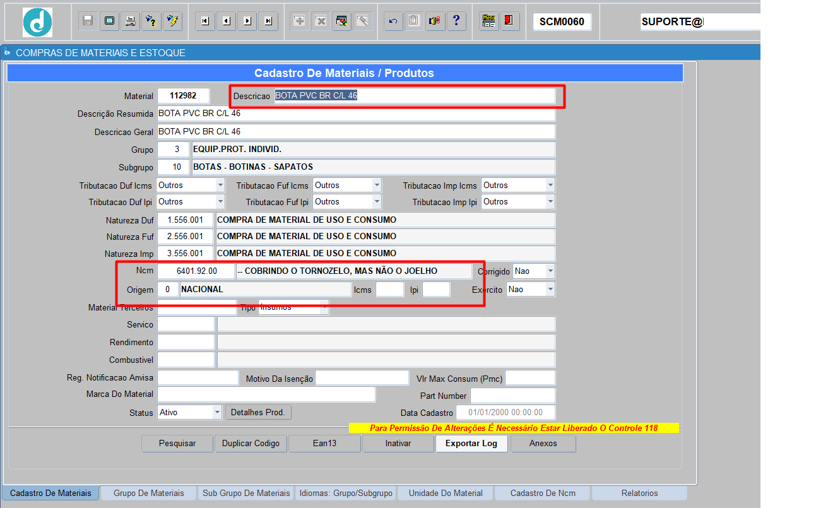
Task: Click the Origem code field
Action: 168,289
